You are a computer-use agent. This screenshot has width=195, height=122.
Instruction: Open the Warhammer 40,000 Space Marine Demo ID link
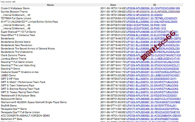[x=153, y=102]
